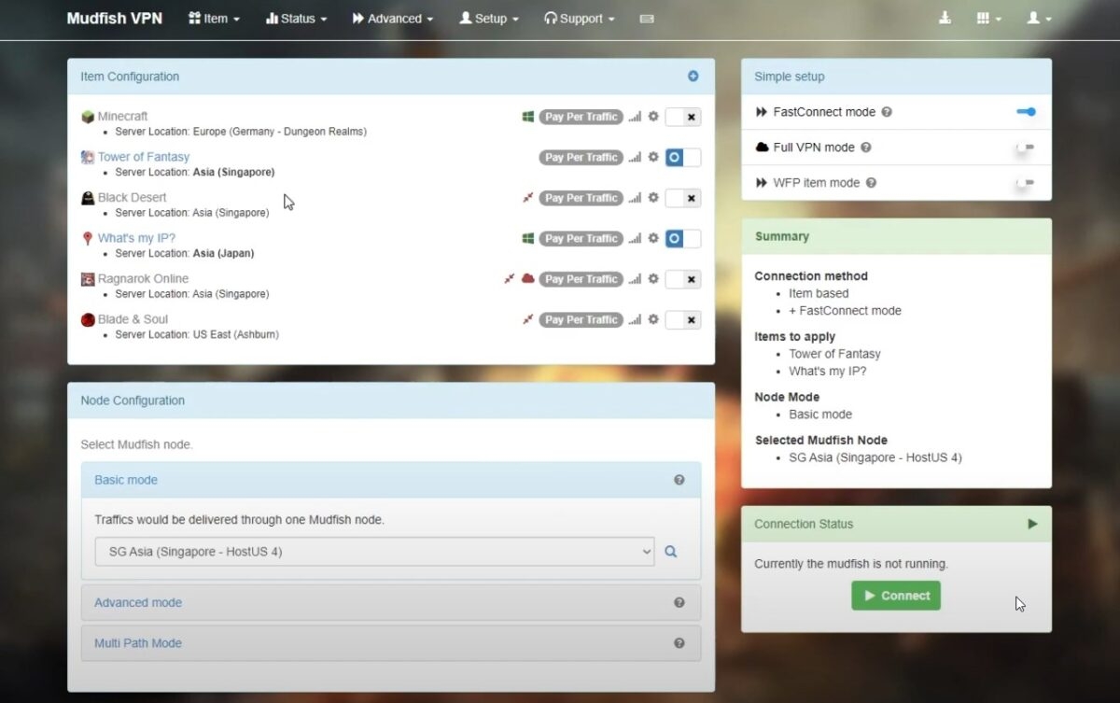Open the What's my IP? link
This screenshot has width=1120, height=703.
pos(136,238)
